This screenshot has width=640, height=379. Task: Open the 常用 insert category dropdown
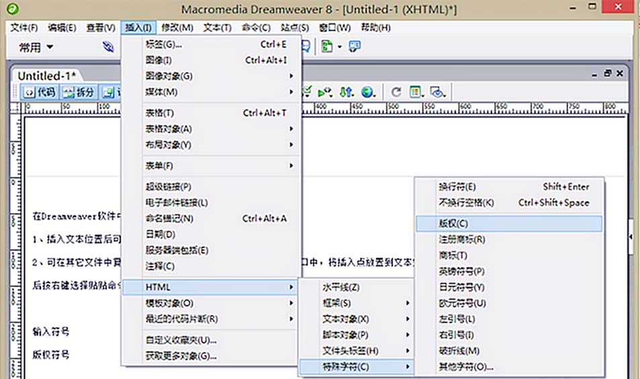point(36,47)
